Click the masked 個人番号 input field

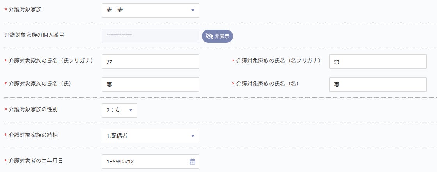150,36
